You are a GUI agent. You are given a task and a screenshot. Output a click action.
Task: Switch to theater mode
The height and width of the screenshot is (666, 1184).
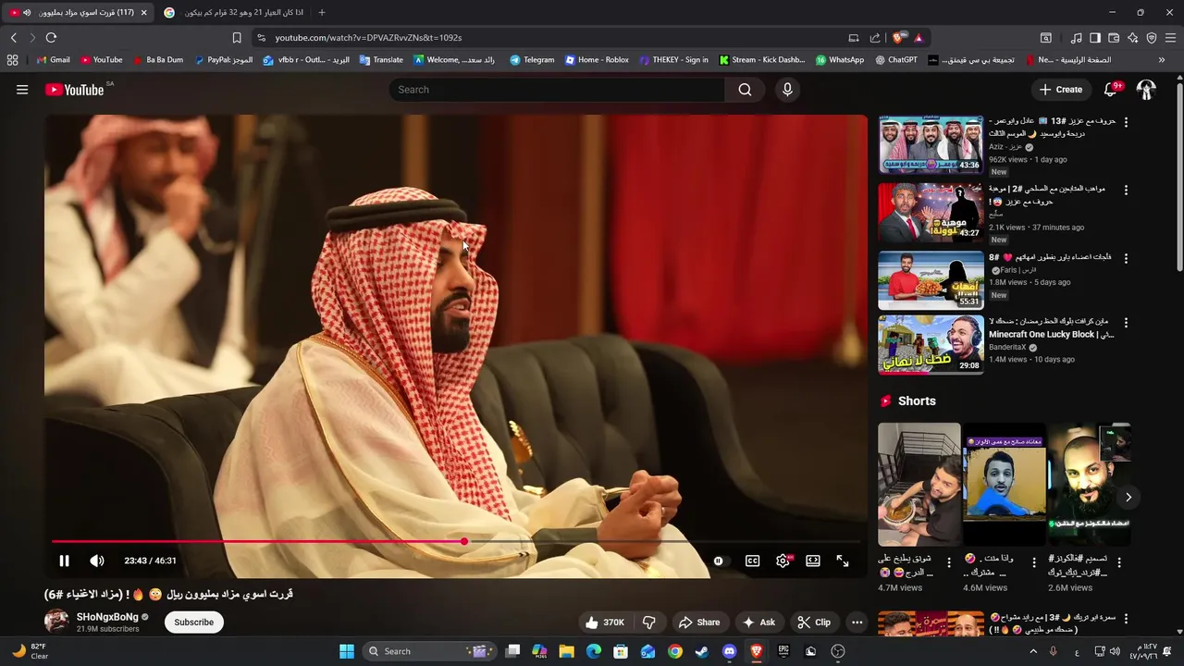[813, 561]
